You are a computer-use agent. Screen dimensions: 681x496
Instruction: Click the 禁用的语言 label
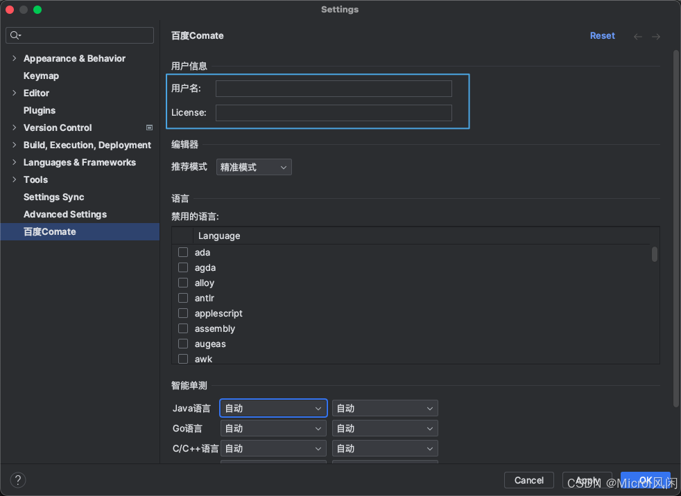(x=195, y=217)
